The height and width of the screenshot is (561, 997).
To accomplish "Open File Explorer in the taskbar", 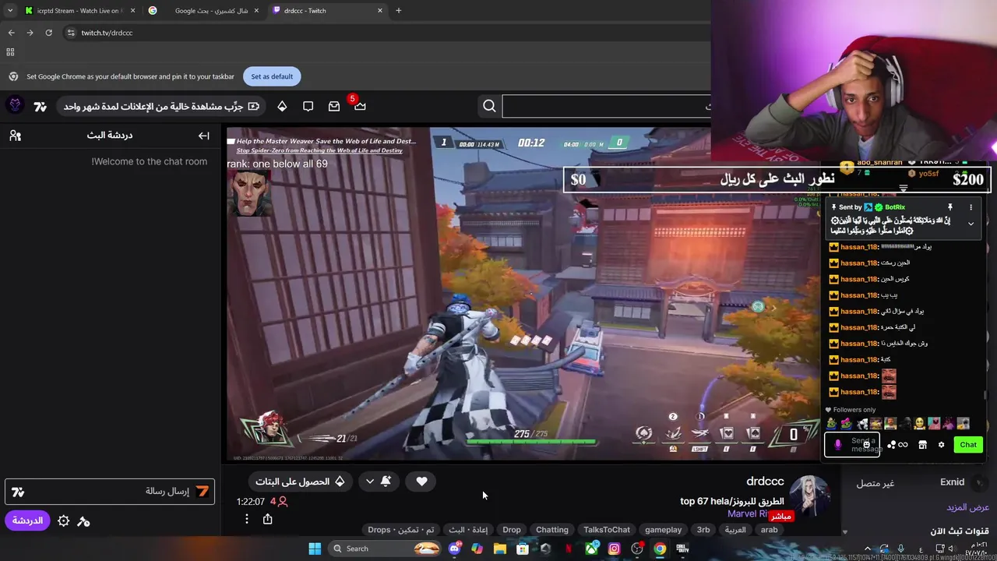I will [x=500, y=549].
